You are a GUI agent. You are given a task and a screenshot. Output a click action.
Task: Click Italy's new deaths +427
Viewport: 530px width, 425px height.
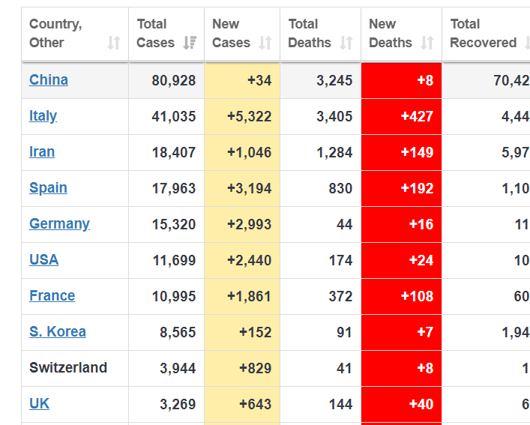point(417,116)
